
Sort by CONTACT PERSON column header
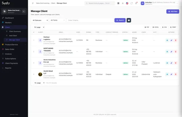[x=112, y=32]
